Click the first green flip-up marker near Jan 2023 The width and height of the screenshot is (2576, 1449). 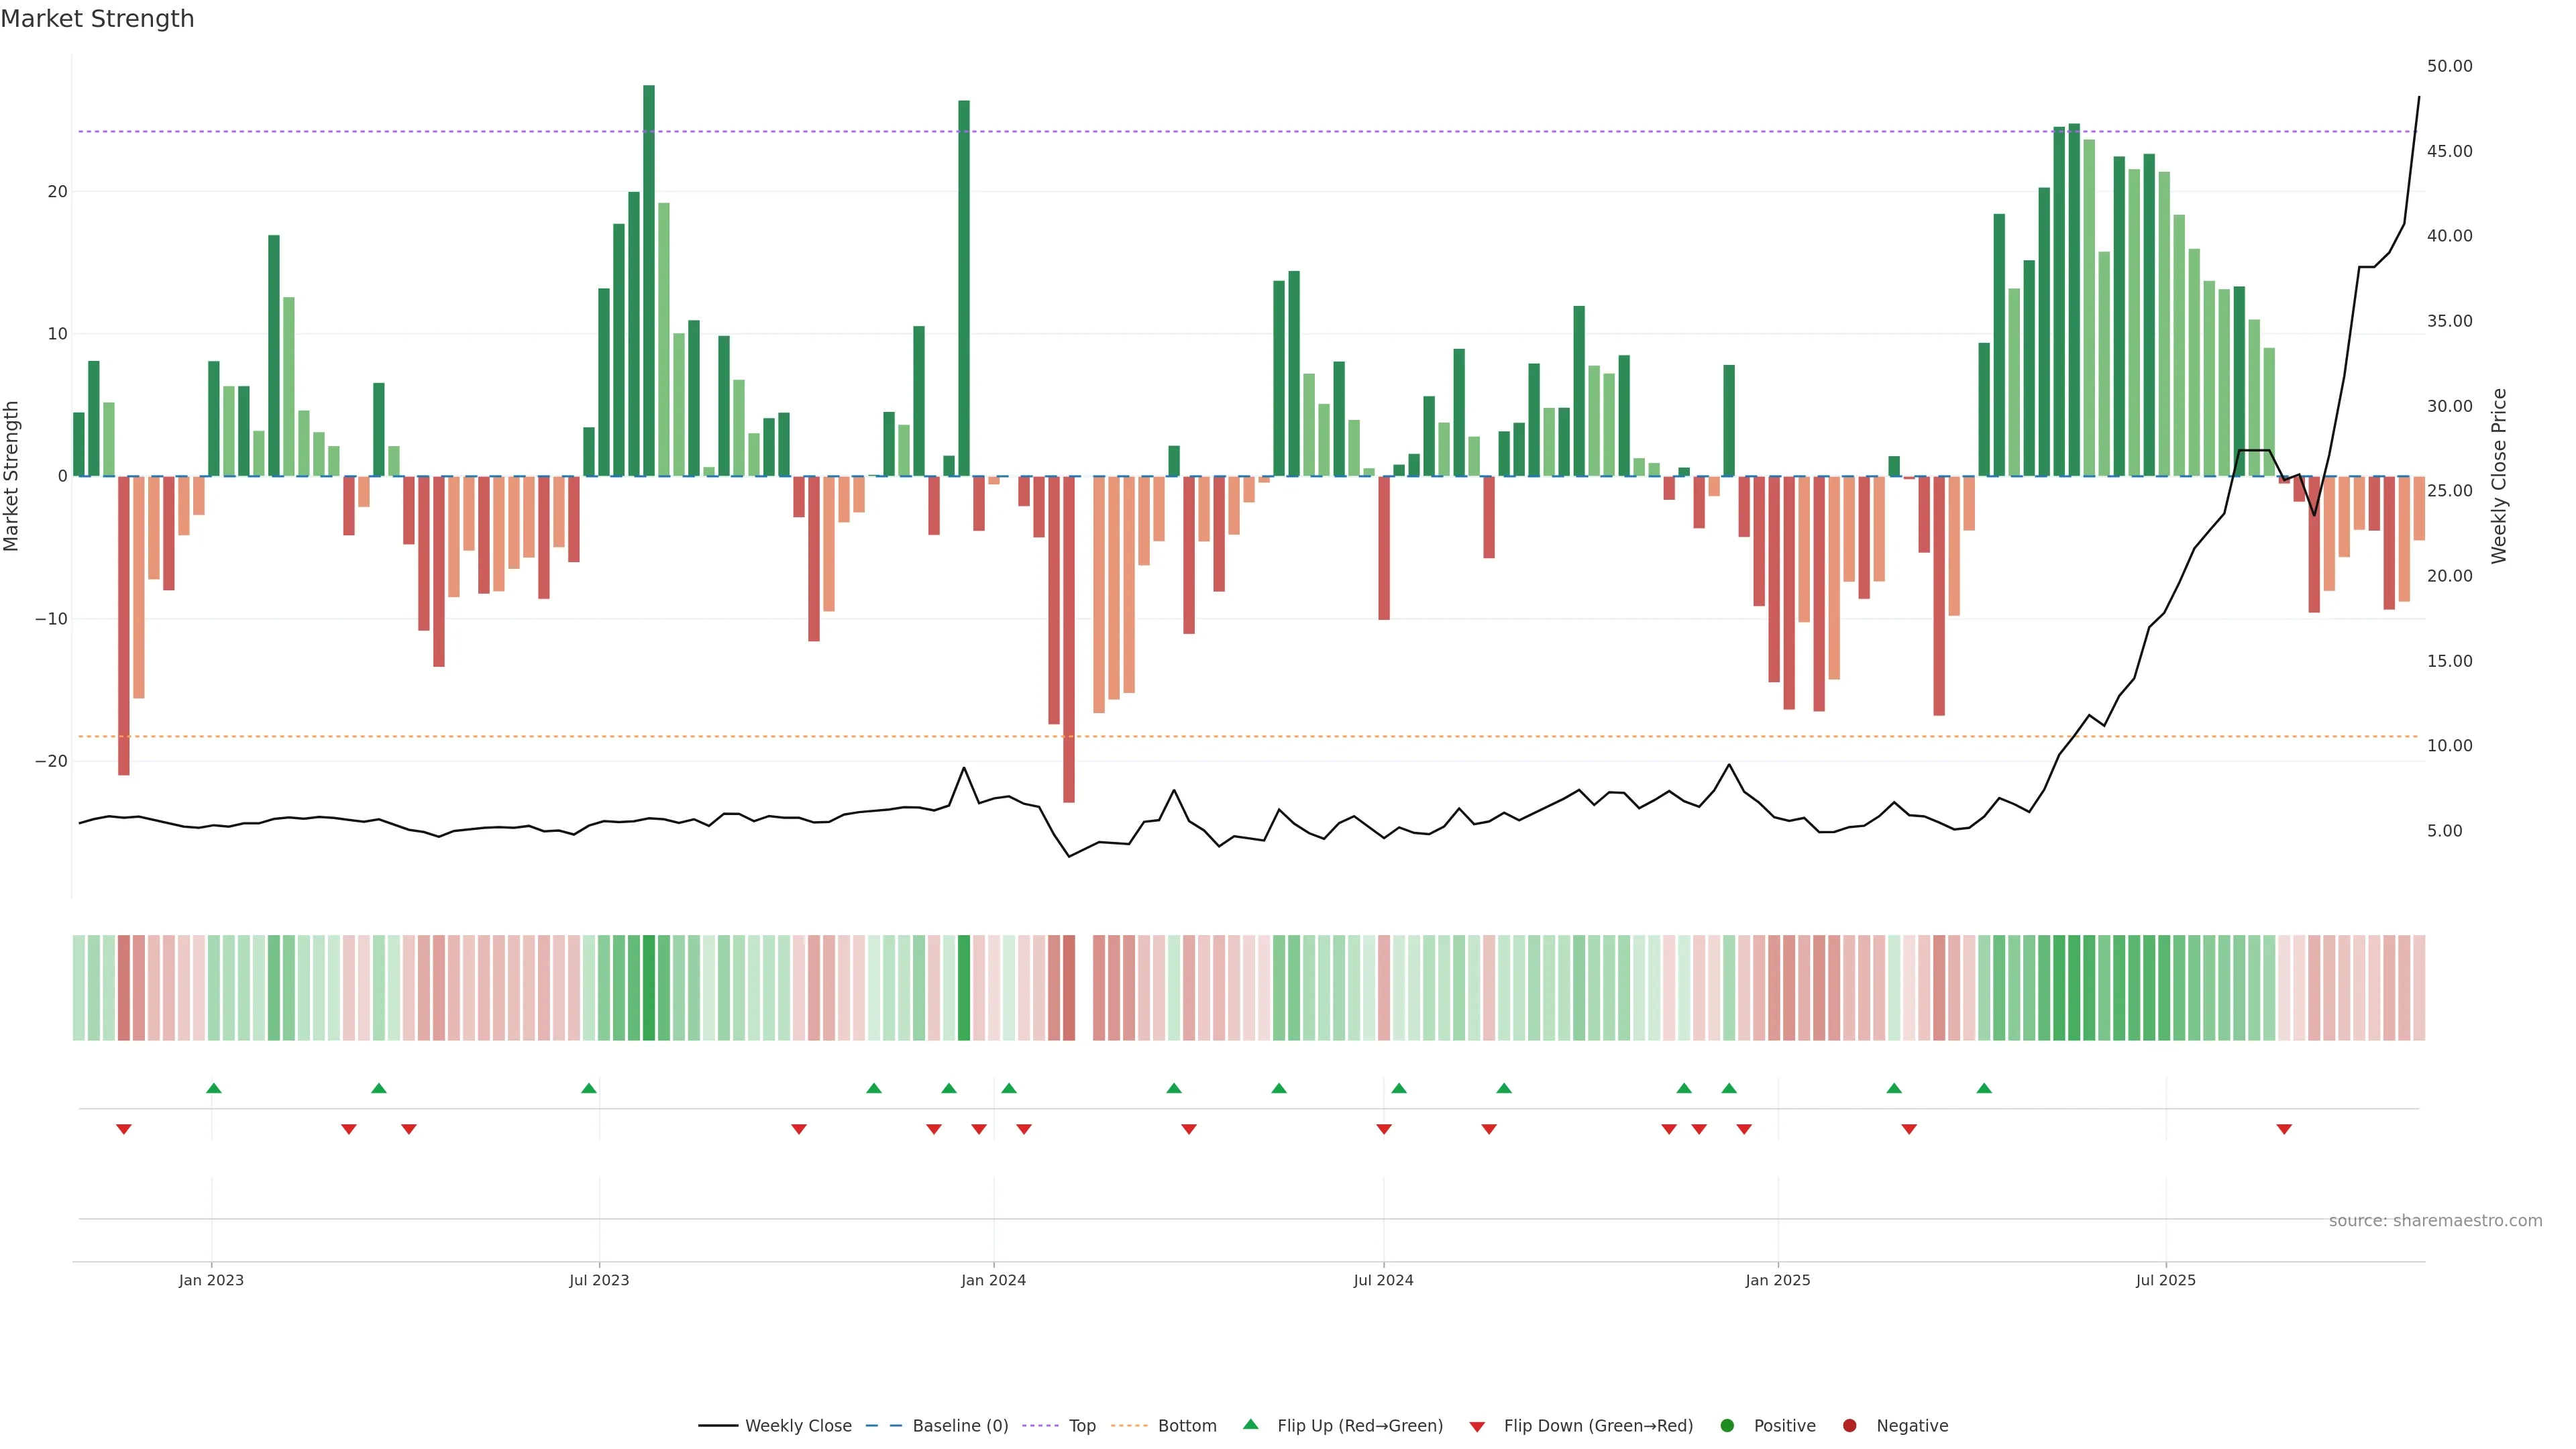click(213, 1088)
